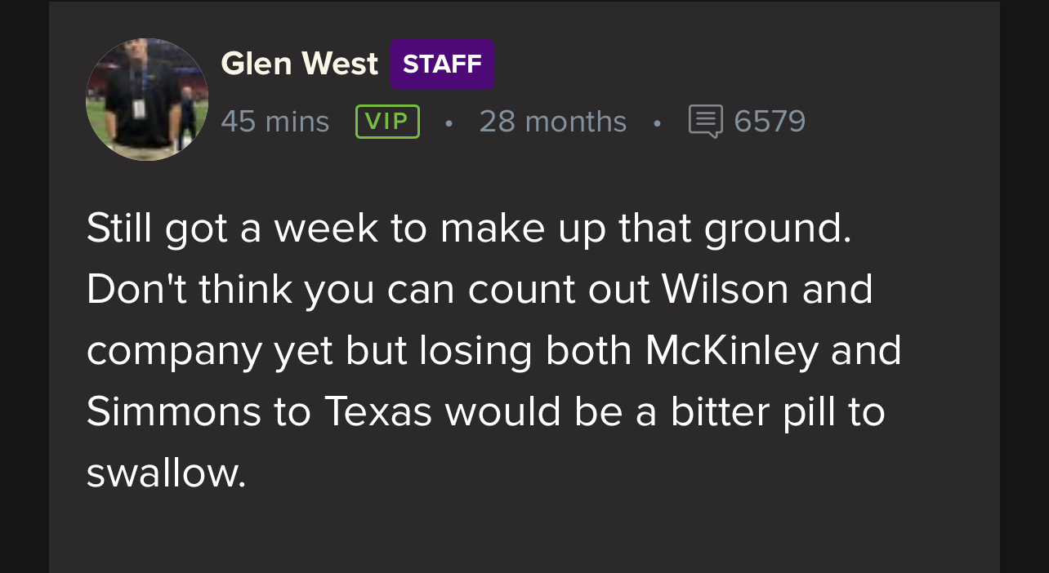Click the 28 months membership label

click(x=552, y=122)
